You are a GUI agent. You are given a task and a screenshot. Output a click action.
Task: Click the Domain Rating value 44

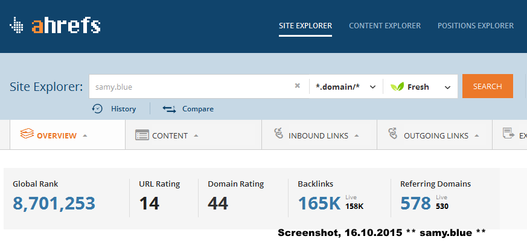(218, 203)
